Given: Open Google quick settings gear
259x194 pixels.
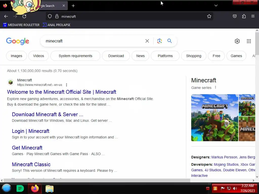Looking at the screenshot, I should [x=237, y=41].
